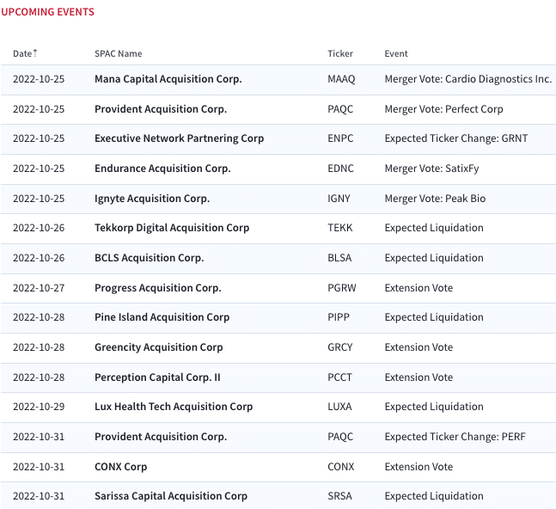Sort table by Date column header
This screenshot has width=556, height=509.
point(22,53)
